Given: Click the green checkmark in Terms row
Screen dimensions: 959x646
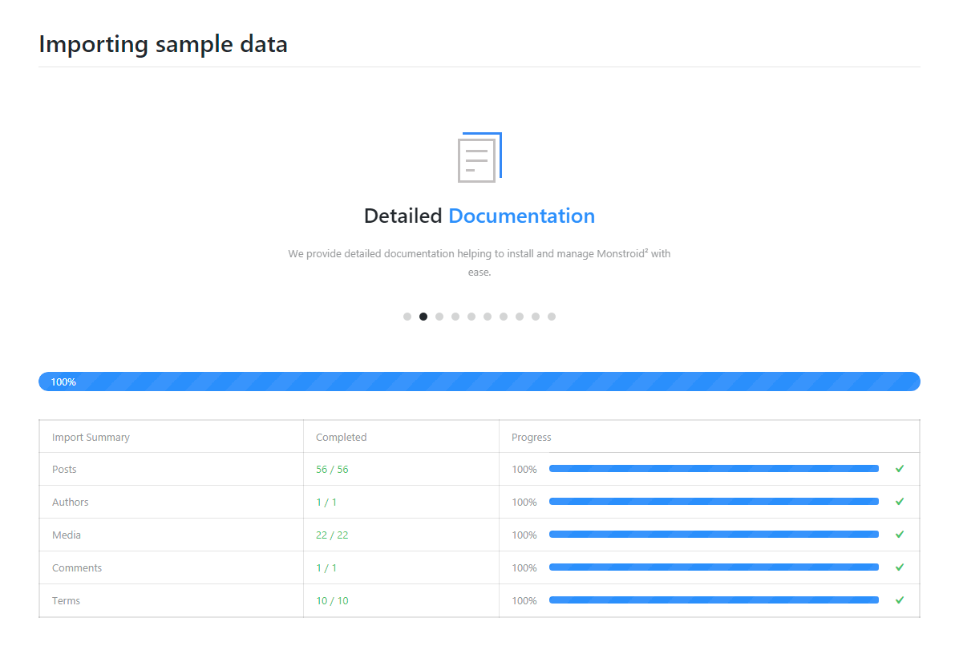Looking at the screenshot, I should click(900, 600).
